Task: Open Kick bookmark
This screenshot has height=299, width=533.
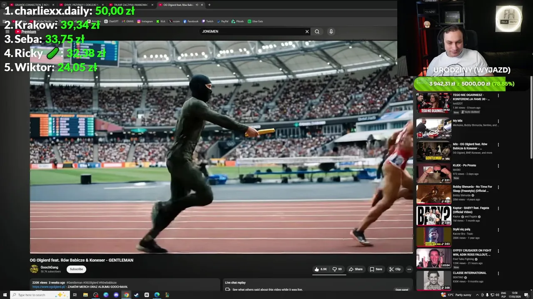Action: point(161,21)
